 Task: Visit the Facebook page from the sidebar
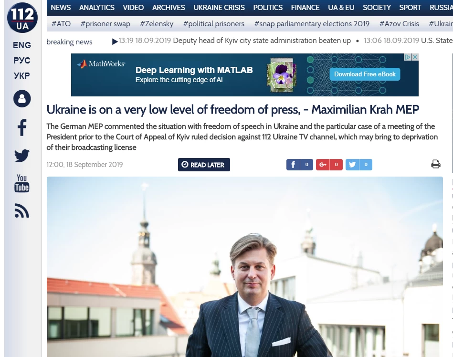[22, 127]
